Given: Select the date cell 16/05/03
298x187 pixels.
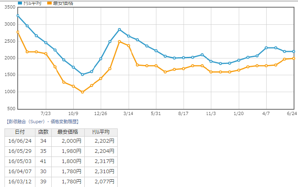Looking at the screenshot, I should click(20, 161).
